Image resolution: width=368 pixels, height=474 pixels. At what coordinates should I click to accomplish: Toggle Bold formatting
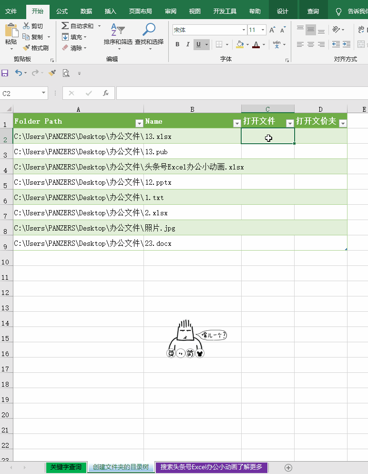[177, 44]
